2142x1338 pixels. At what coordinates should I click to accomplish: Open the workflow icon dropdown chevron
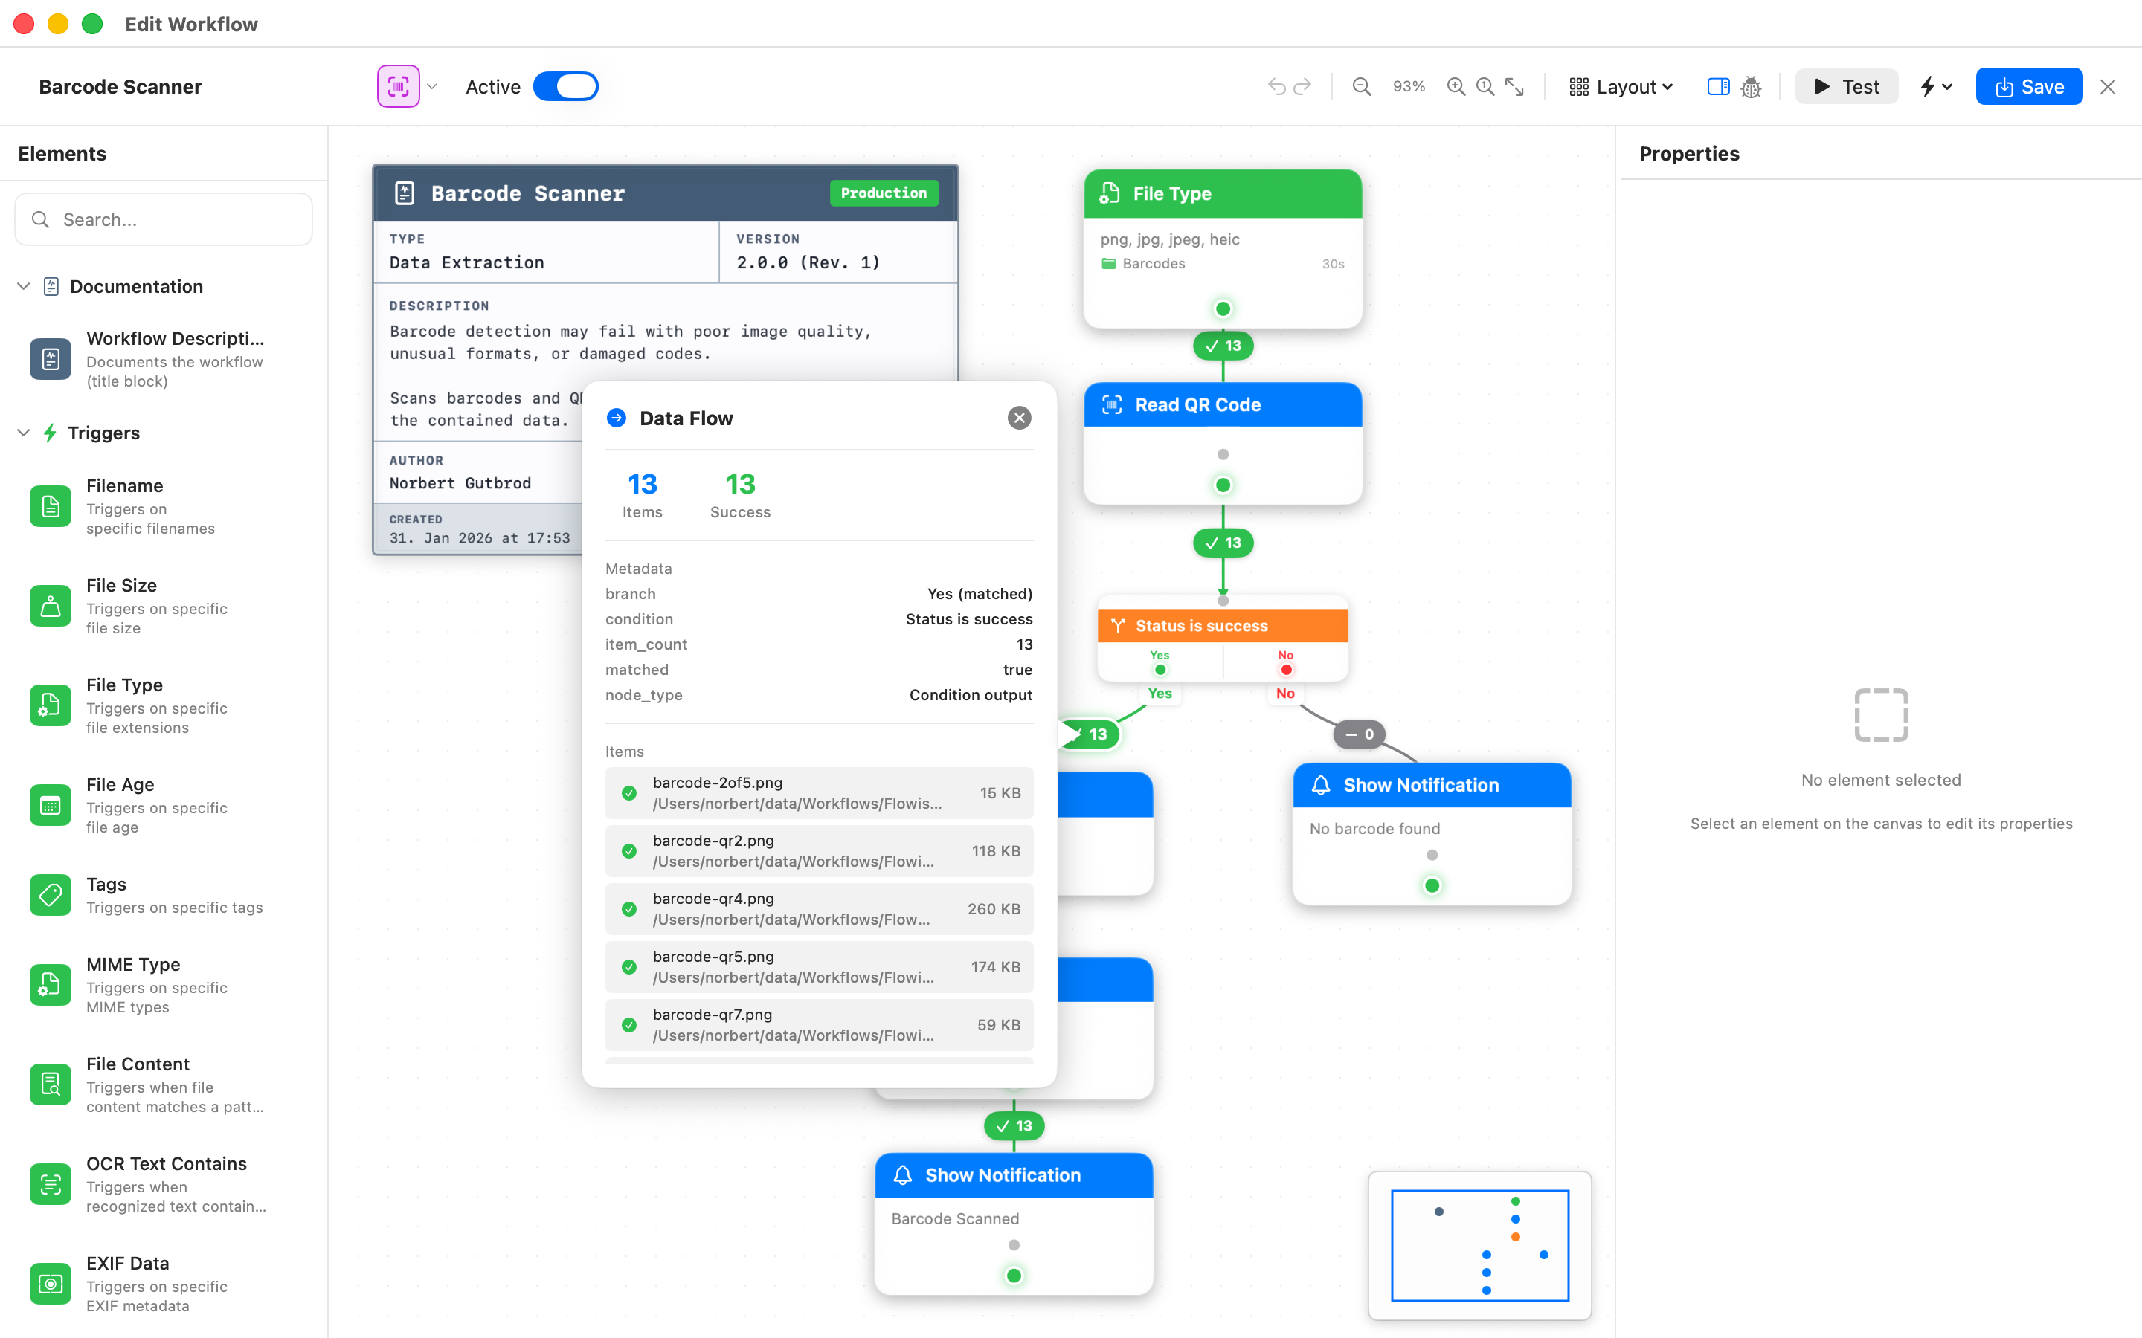(x=432, y=87)
